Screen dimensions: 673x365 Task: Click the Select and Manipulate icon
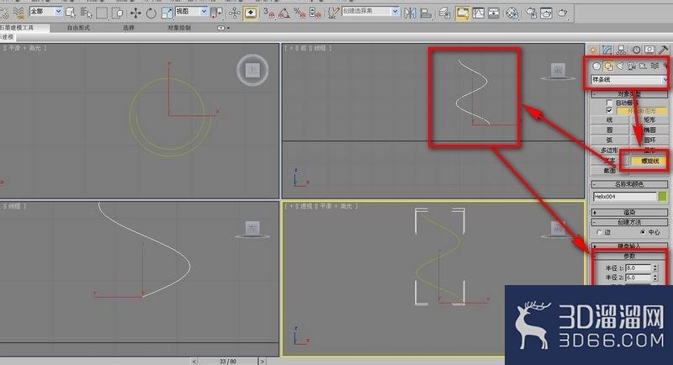(x=235, y=13)
